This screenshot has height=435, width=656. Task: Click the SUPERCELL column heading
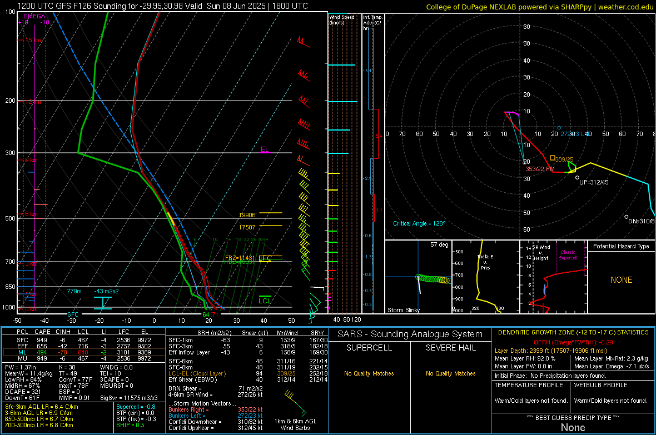(x=369, y=348)
